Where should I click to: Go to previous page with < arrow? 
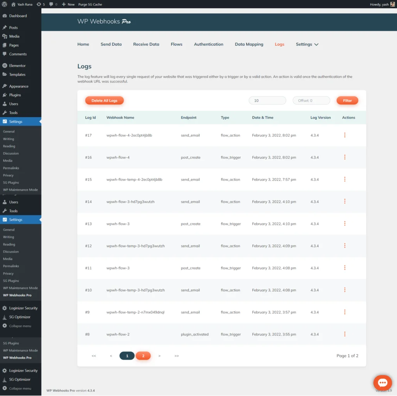[x=111, y=356]
